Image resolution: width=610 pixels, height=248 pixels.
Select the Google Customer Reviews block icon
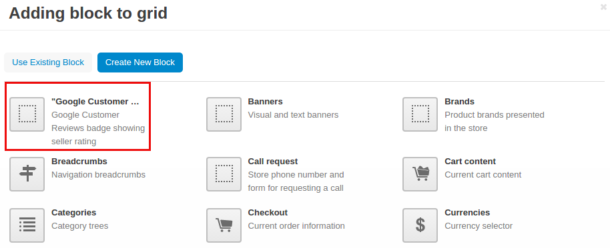[x=27, y=114]
